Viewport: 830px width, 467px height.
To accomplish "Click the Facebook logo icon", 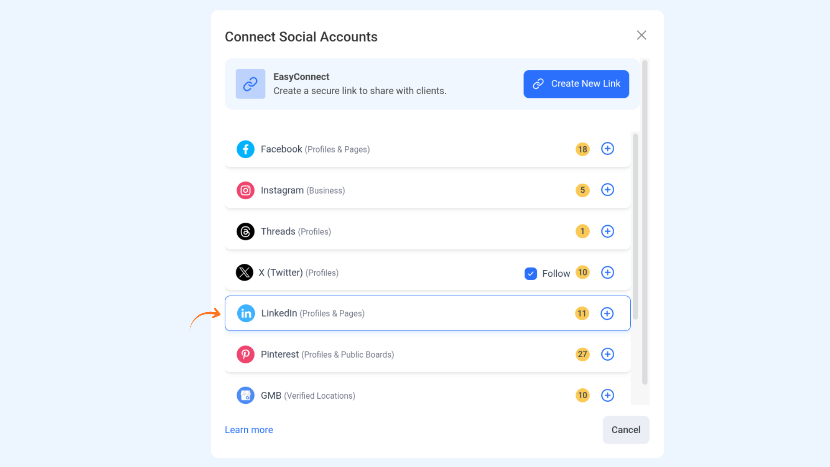I will [246, 149].
